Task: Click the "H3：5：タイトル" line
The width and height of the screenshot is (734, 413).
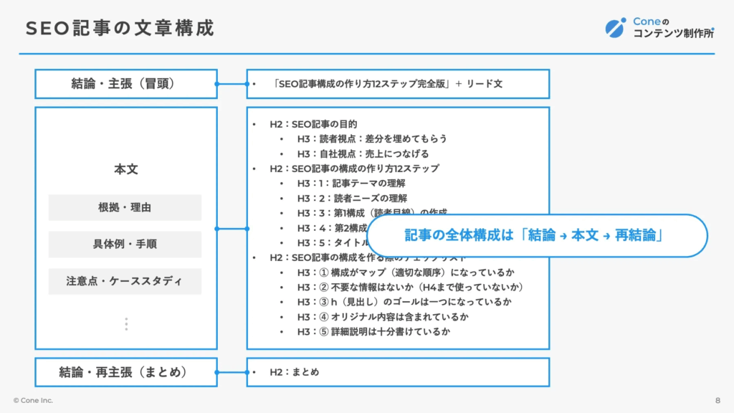Action: (x=333, y=242)
